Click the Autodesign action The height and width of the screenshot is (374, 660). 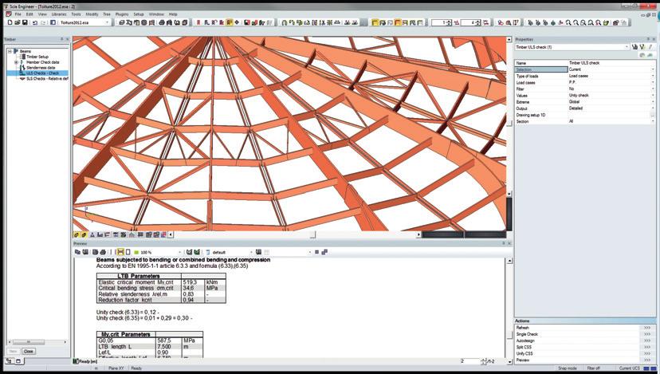pyautogui.click(x=585, y=341)
